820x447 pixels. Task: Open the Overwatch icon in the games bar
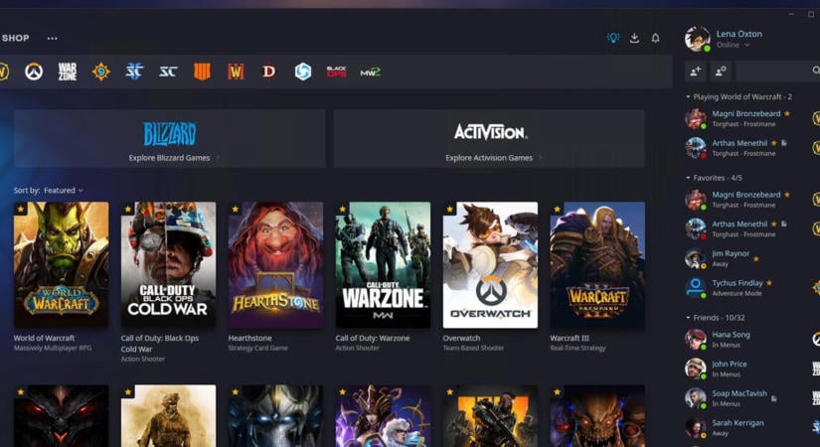tap(34, 72)
